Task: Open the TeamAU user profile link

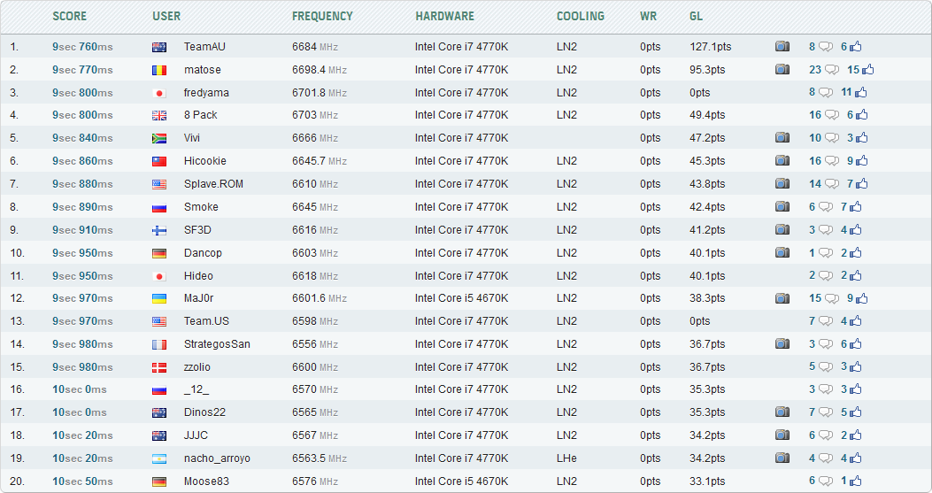Action: [x=204, y=46]
